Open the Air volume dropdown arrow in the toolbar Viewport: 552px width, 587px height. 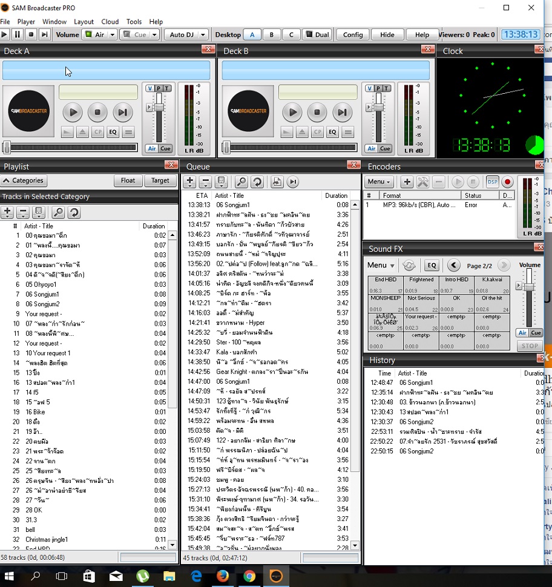pyautogui.click(x=113, y=35)
